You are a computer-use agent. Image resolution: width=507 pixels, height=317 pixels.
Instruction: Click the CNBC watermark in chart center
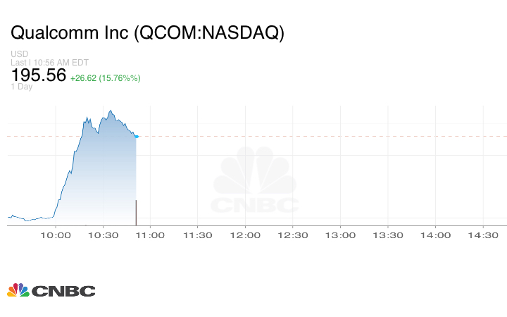tap(256, 181)
